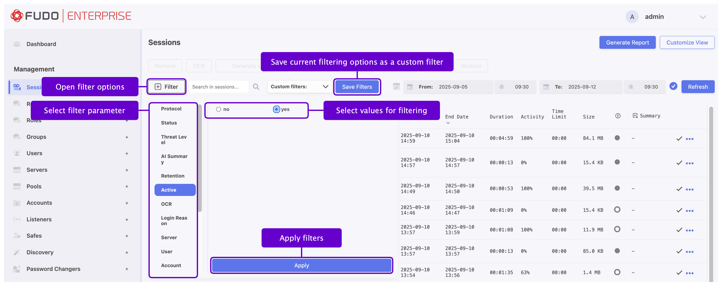Open Dashboard from the sidebar
This screenshot has width=722, height=288.
click(41, 44)
